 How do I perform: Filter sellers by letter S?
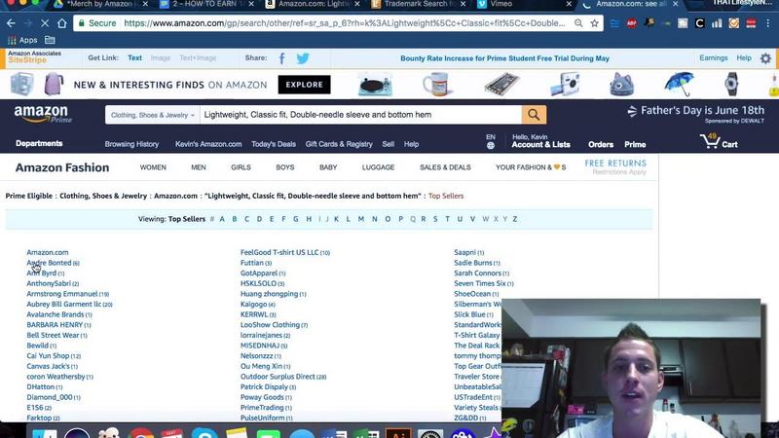[x=435, y=219]
